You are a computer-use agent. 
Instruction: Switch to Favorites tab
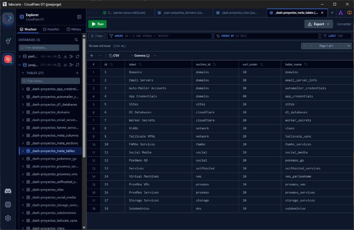(51, 29)
